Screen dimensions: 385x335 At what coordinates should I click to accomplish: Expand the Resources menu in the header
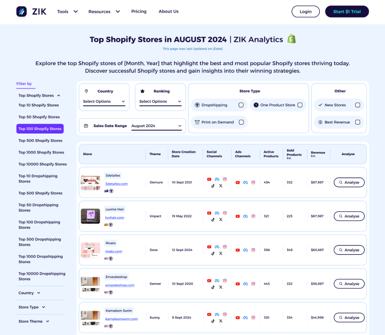[x=104, y=12]
